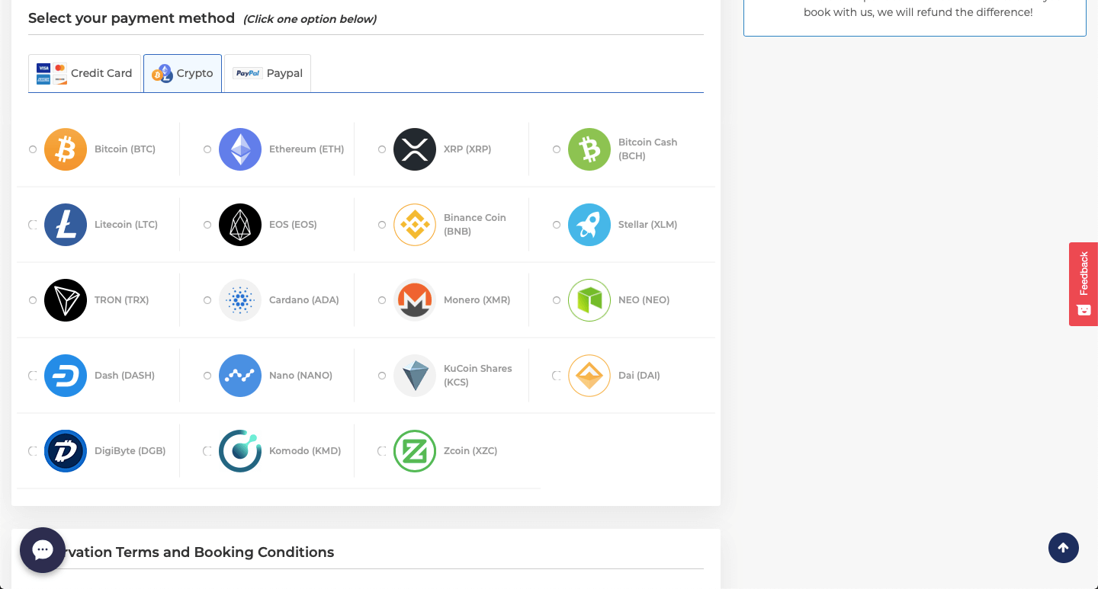Select the Cardano (ADA) radio button
This screenshot has height=589, width=1098.
click(207, 300)
